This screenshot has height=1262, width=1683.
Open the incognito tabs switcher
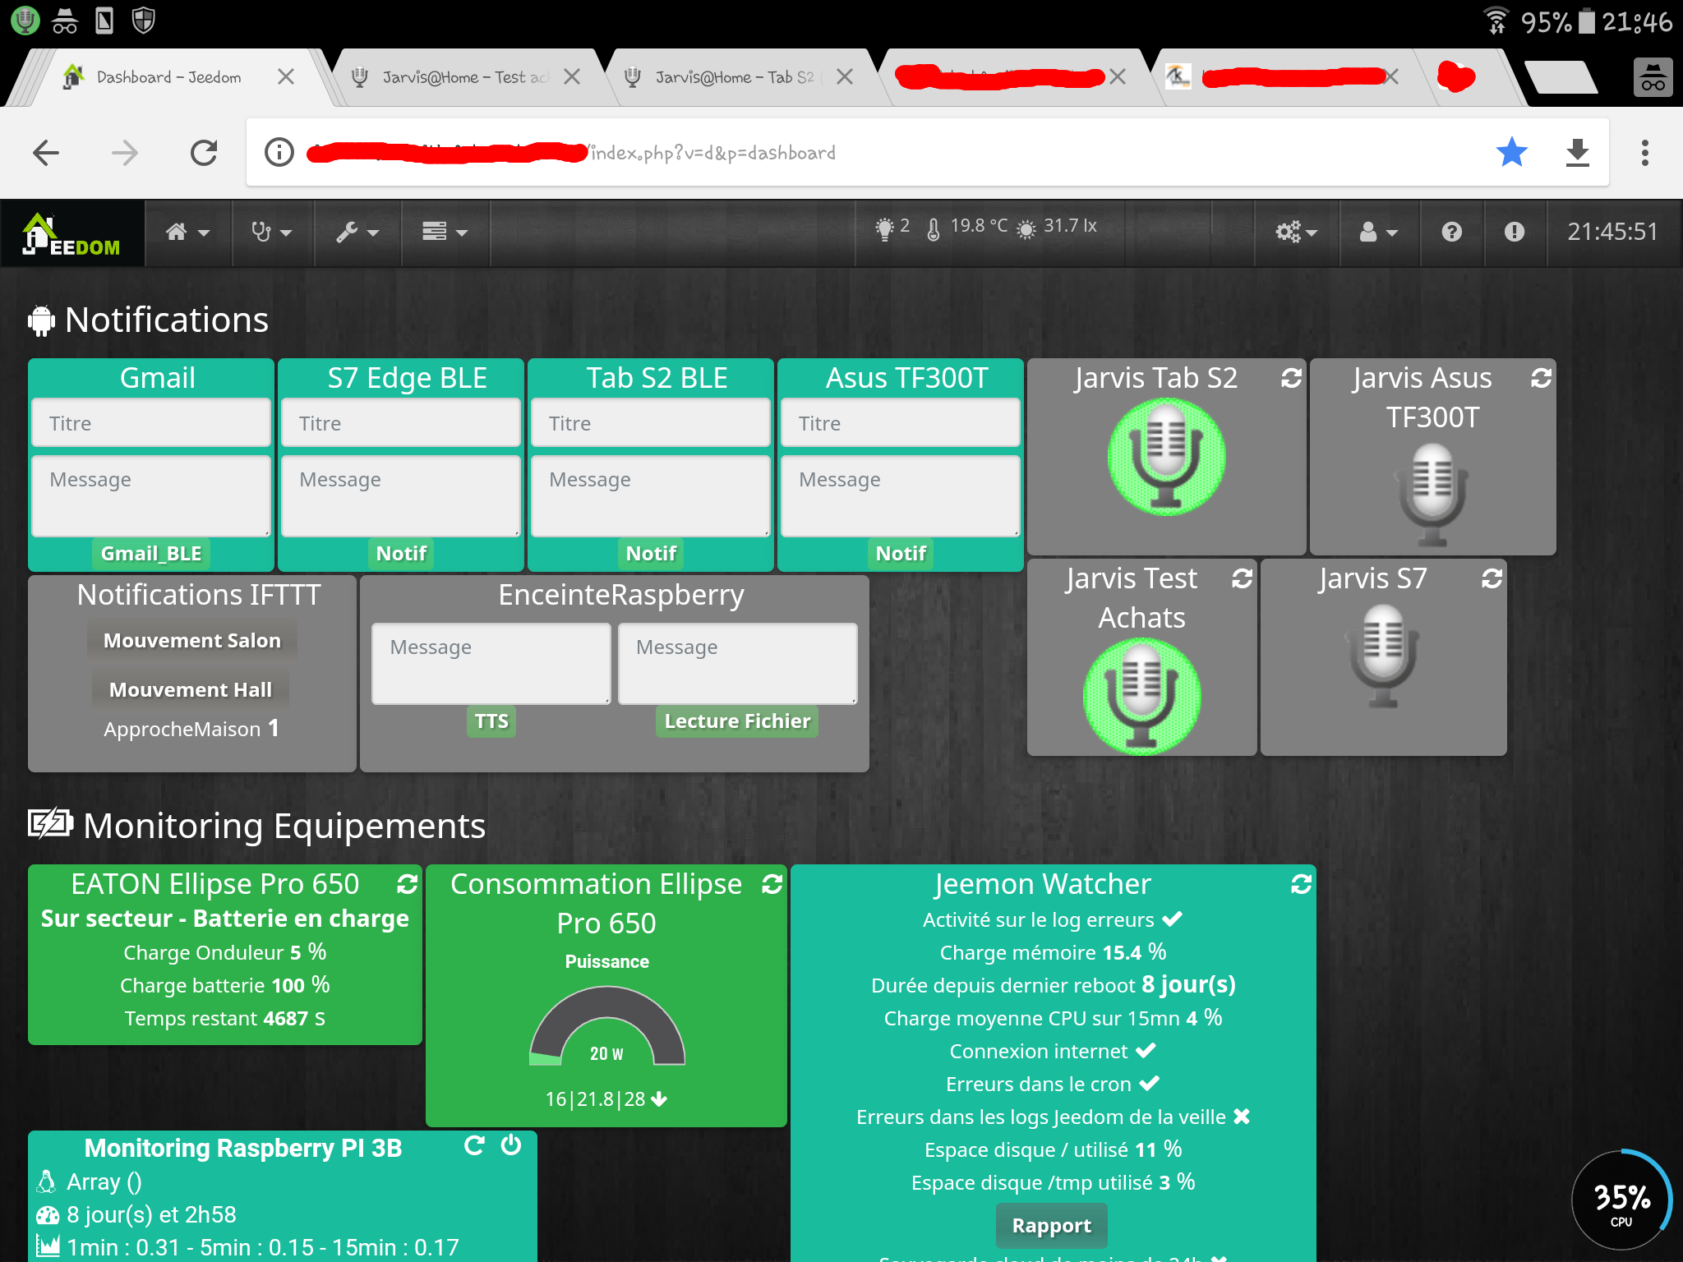pyautogui.click(x=1653, y=78)
